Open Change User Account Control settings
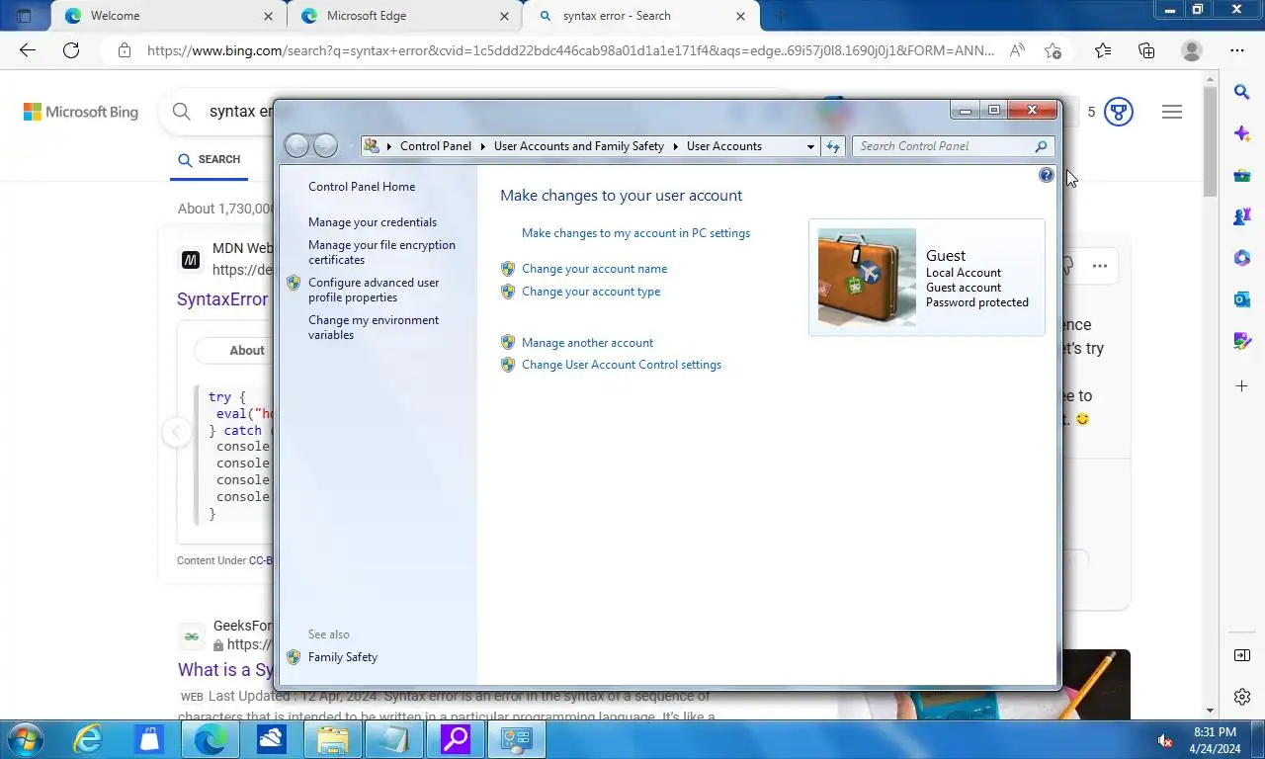 tap(622, 365)
